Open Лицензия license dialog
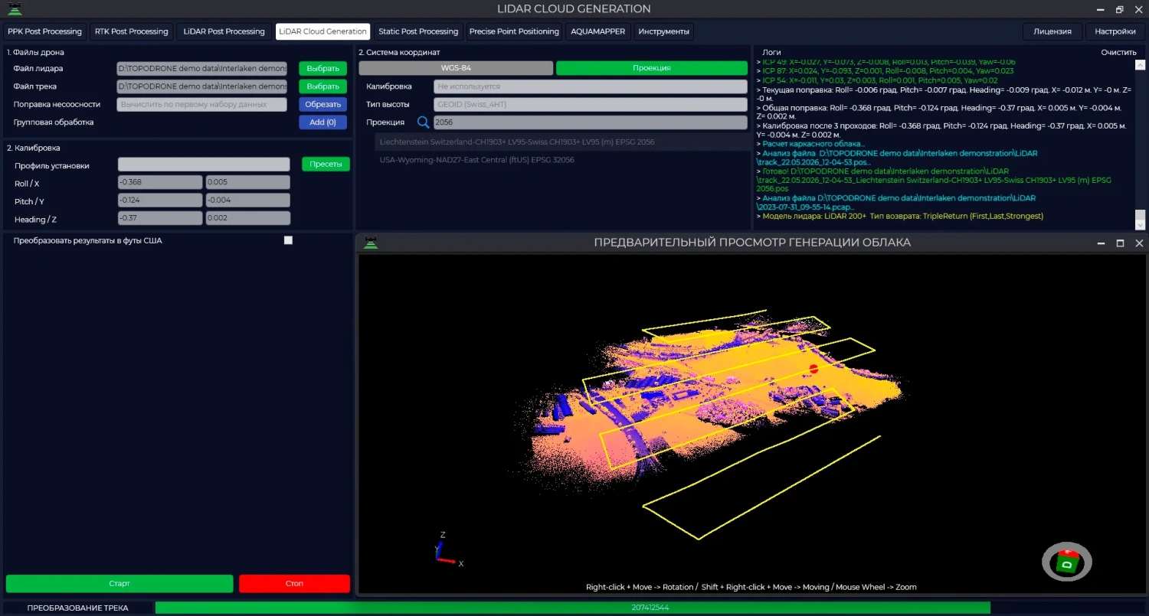This screenshot has height=616, width=1149. point(1052,31)
